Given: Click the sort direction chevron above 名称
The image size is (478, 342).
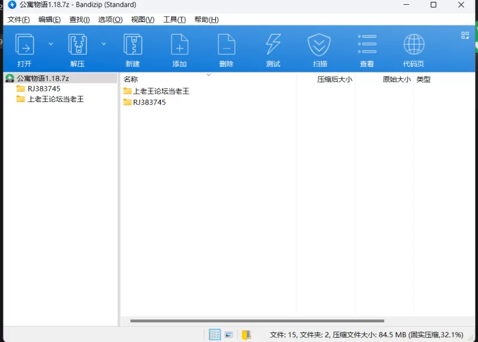Looking at the screenshot, I should tap(209, 75).
